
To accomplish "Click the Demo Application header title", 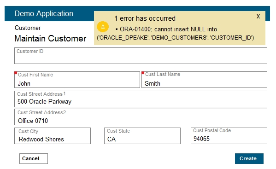I will click(44, 13).
